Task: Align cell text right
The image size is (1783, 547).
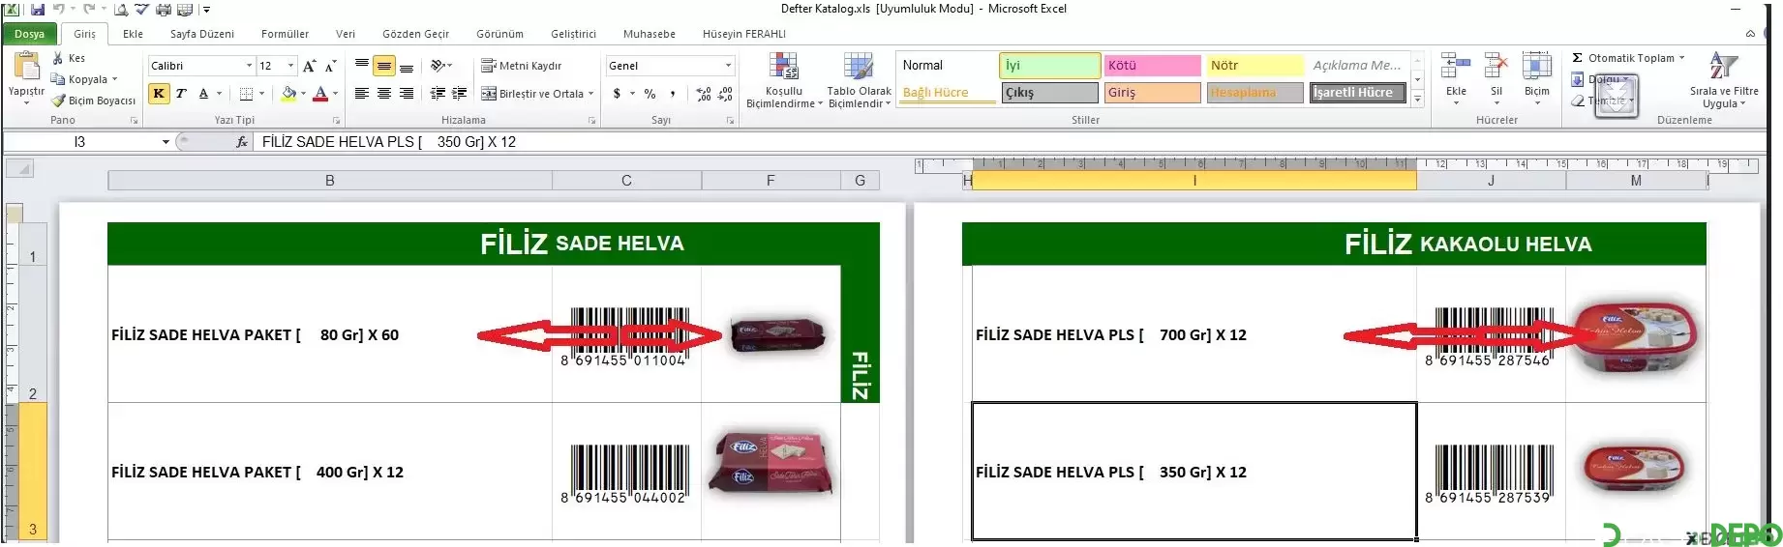Action: tap(407, 94)
